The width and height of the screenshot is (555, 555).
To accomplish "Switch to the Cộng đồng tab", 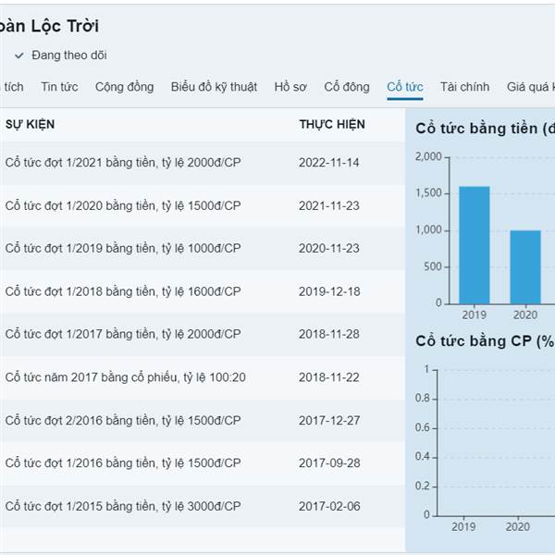I will coord(125,87).
